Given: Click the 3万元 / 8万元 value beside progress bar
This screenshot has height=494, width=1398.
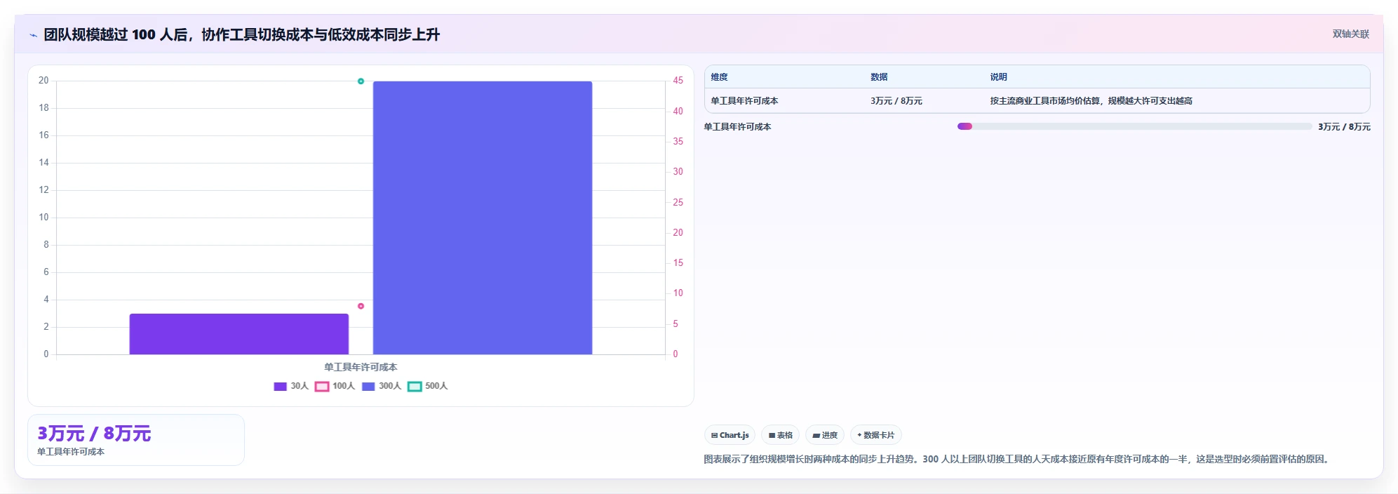Looking at the screenshot, I should click(1344, 127).
